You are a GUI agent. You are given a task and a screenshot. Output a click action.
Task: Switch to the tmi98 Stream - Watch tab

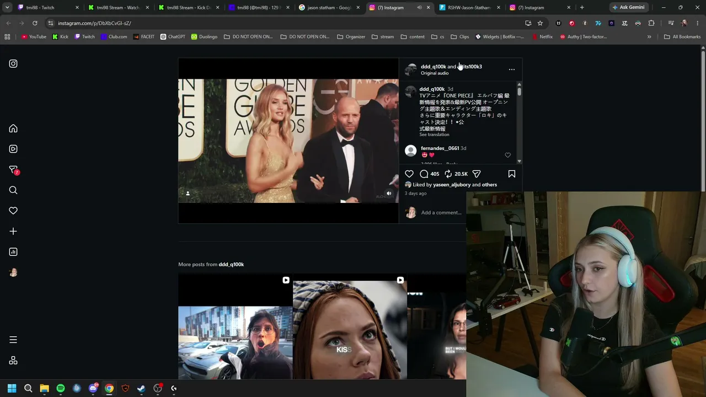[117, 8]
